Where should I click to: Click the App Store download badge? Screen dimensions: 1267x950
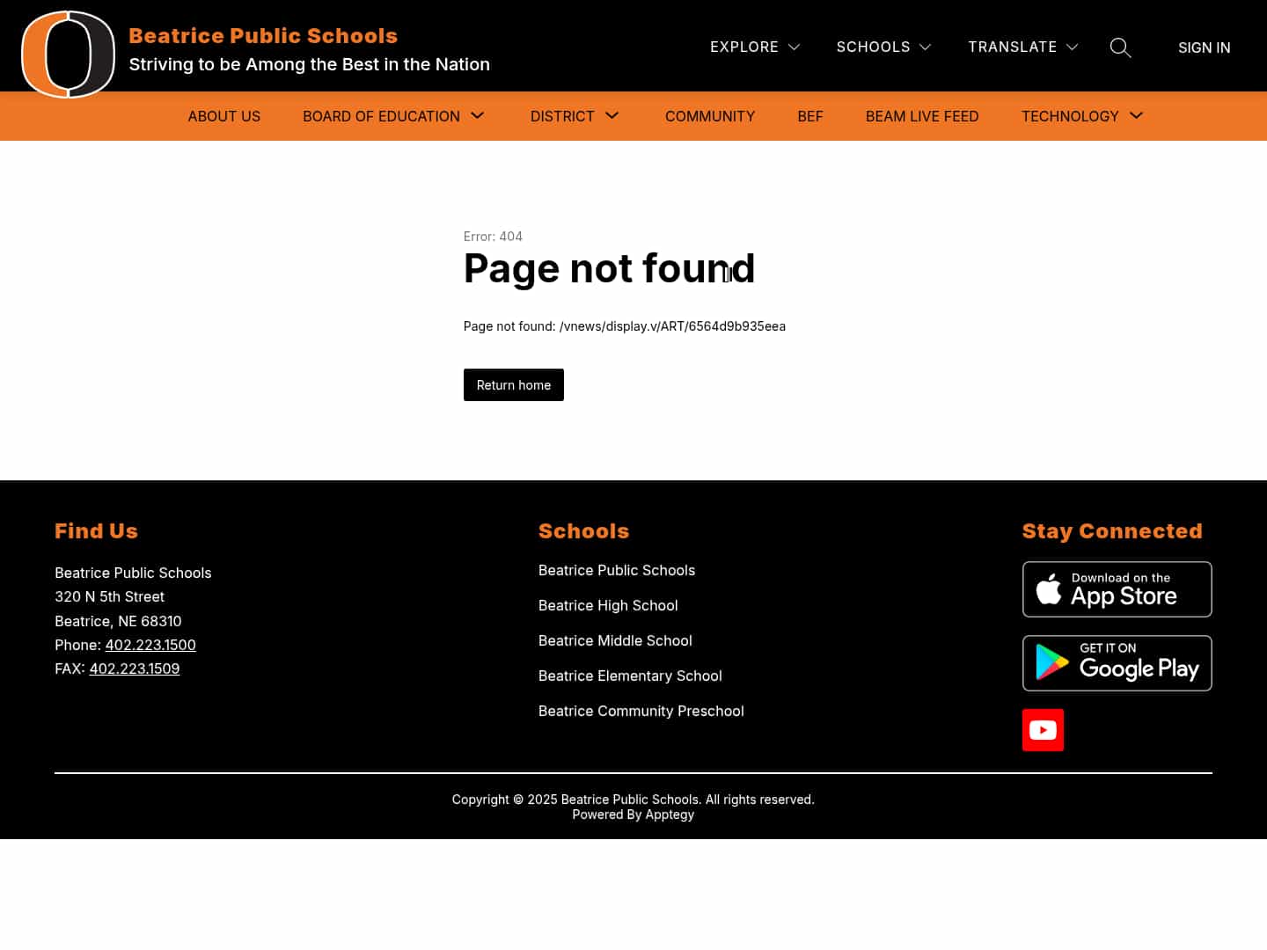[x=1117, y=589]
